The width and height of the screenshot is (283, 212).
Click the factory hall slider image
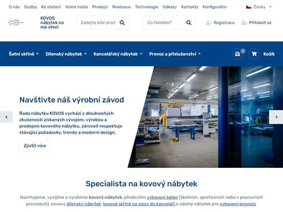click(206, 117)
